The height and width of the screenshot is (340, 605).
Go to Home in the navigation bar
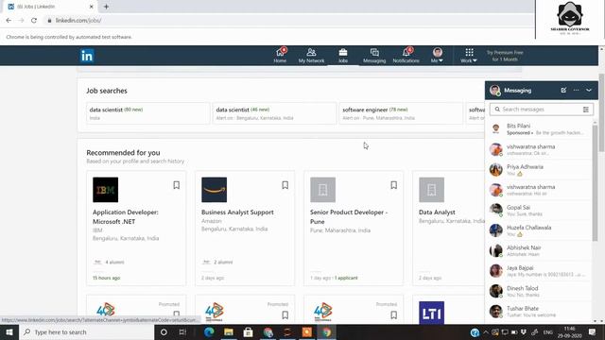click(x=280, y=56)
